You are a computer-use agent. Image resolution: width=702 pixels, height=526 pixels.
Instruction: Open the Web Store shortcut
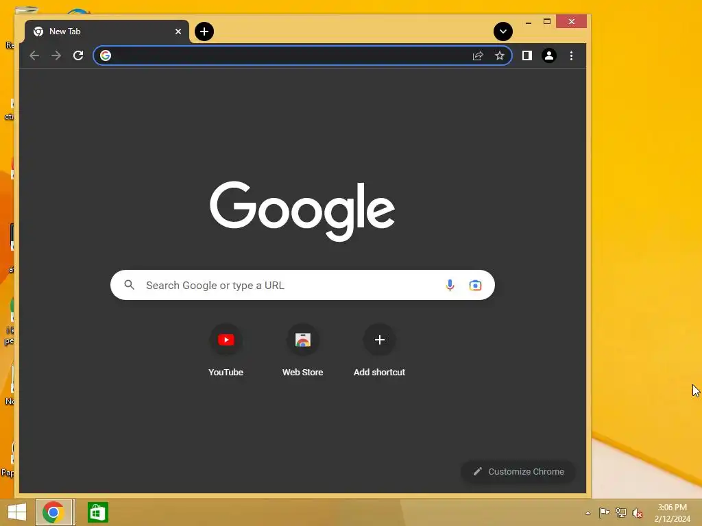click(x=302, y=351)
